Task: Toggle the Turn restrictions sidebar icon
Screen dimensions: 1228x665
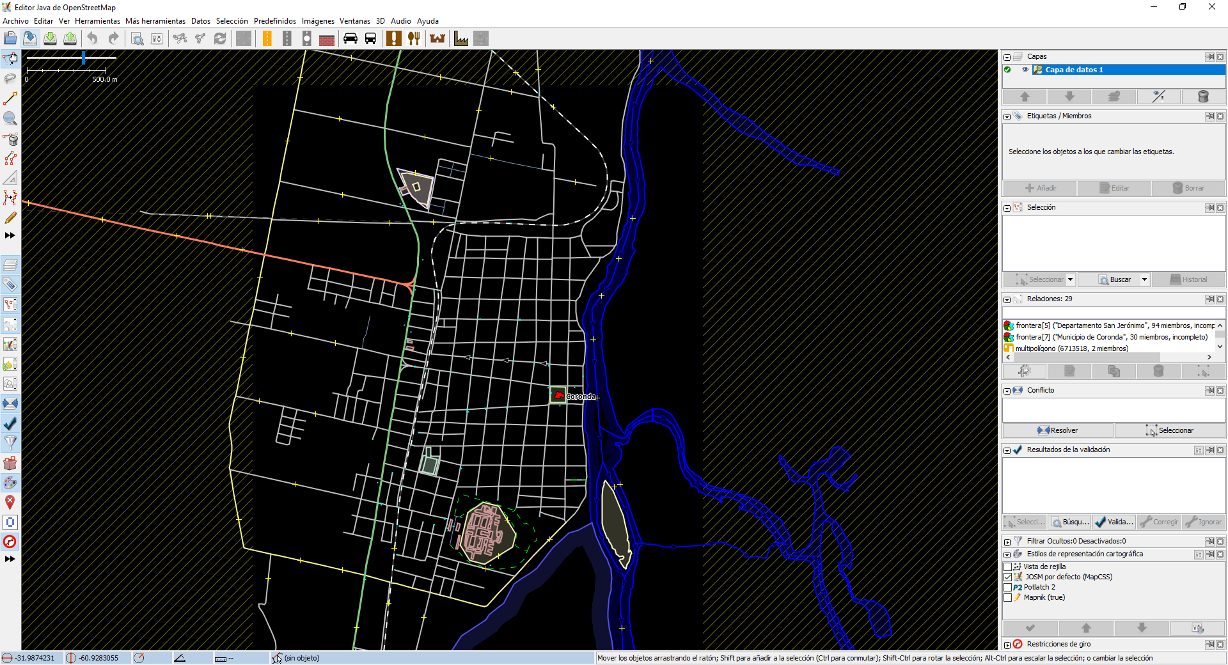Action: pyautogui.click(x=10, y=542)
